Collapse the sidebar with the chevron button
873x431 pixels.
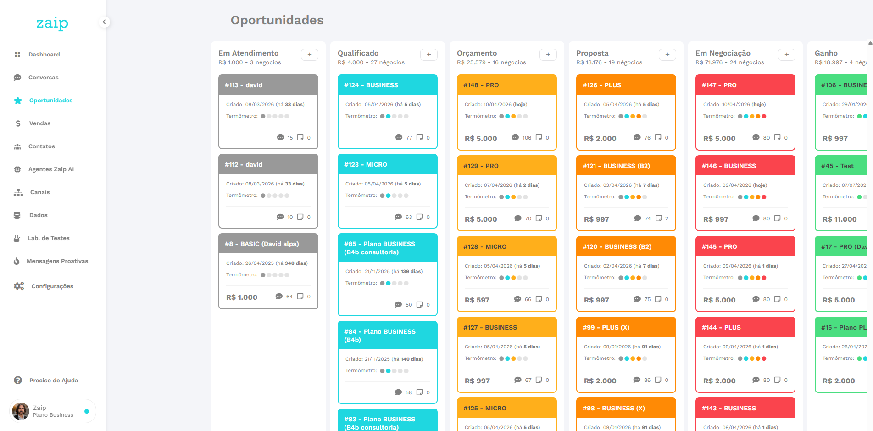click(104, 22)
